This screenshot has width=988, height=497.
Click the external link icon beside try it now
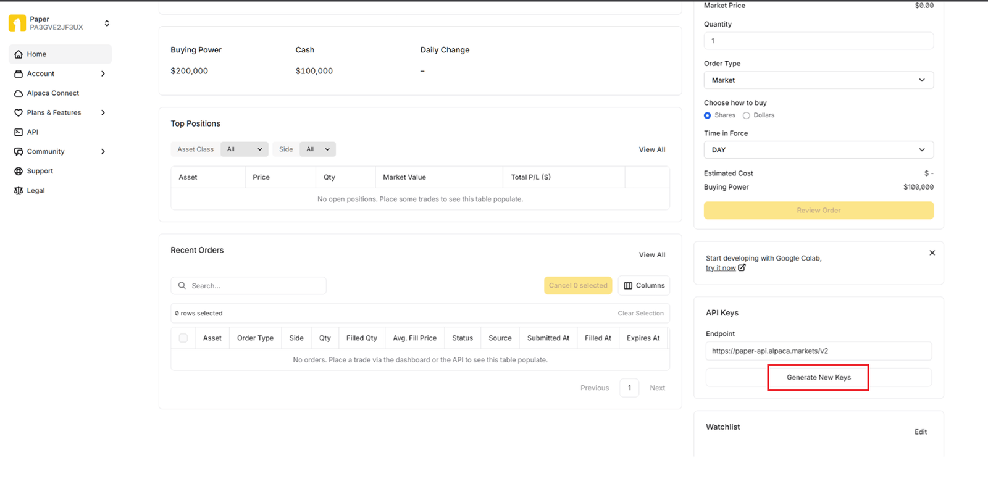(742, 267)
